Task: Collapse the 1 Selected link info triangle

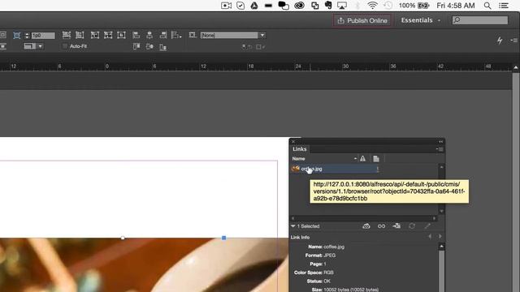Action: 293,226
